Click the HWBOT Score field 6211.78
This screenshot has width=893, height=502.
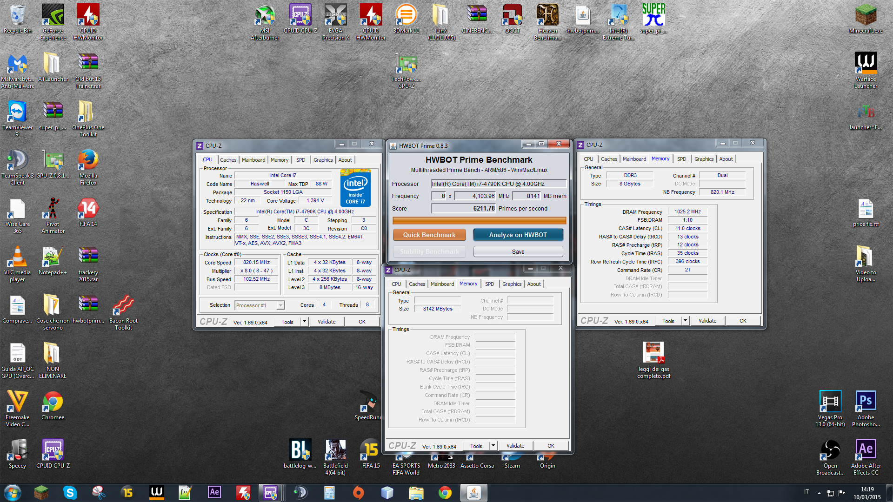click(x=464, y=209)
